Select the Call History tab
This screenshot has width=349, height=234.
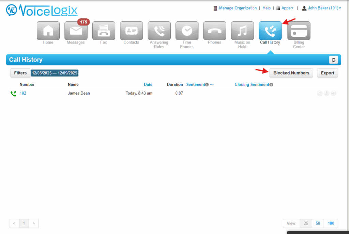pyautogui.click(x=270, y=31)
